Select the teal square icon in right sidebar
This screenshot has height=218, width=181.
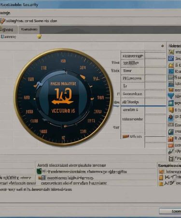click(171, 103)
